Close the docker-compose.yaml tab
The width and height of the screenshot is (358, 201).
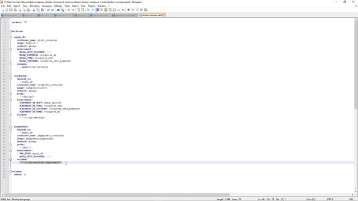tap(163, 15)
